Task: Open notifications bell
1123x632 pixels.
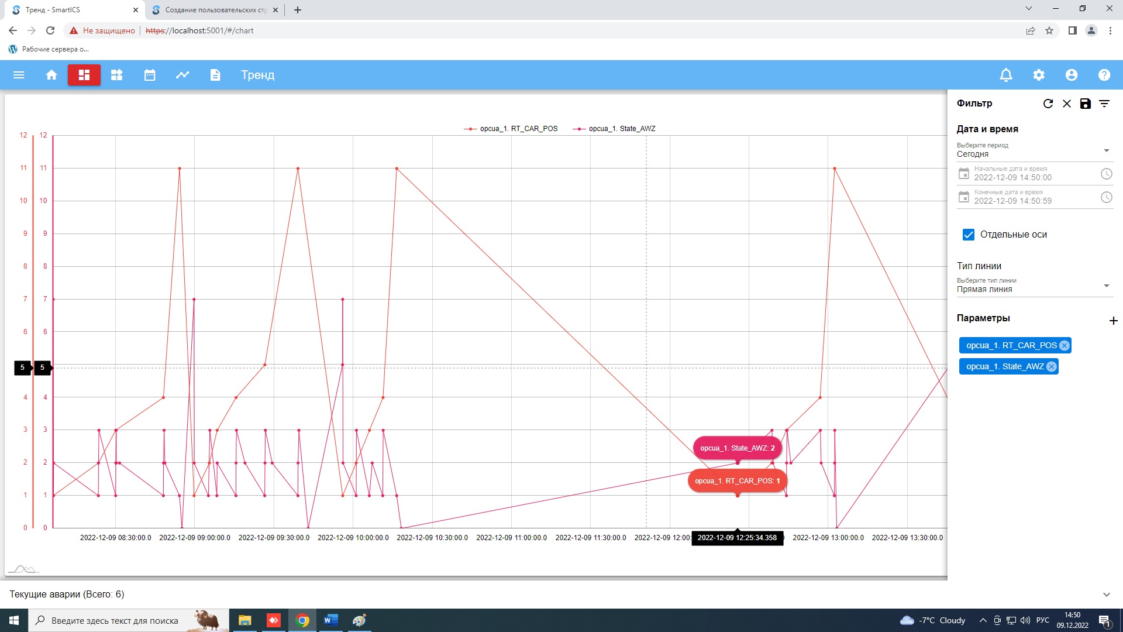Action: [x=1006, y=75]
